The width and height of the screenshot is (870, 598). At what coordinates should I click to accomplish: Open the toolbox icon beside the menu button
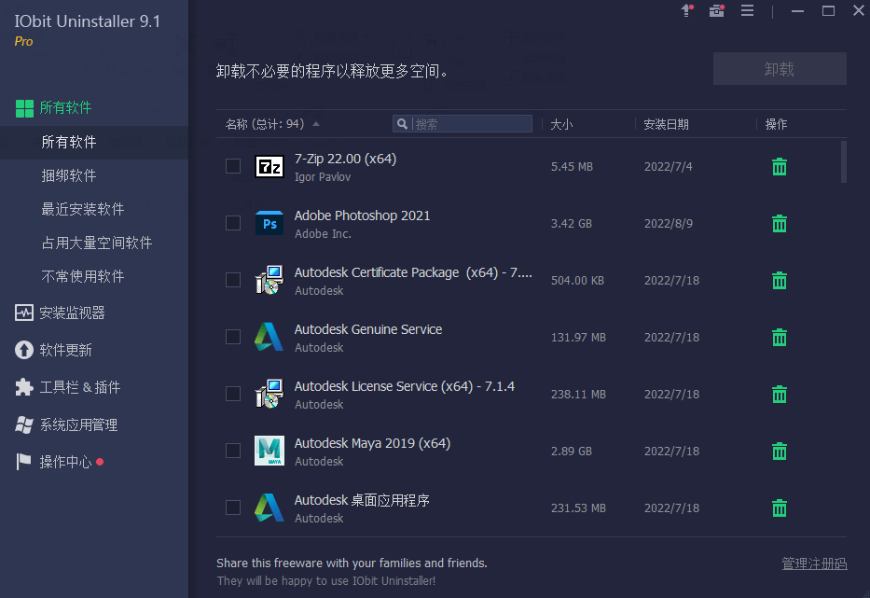point(716,10)
